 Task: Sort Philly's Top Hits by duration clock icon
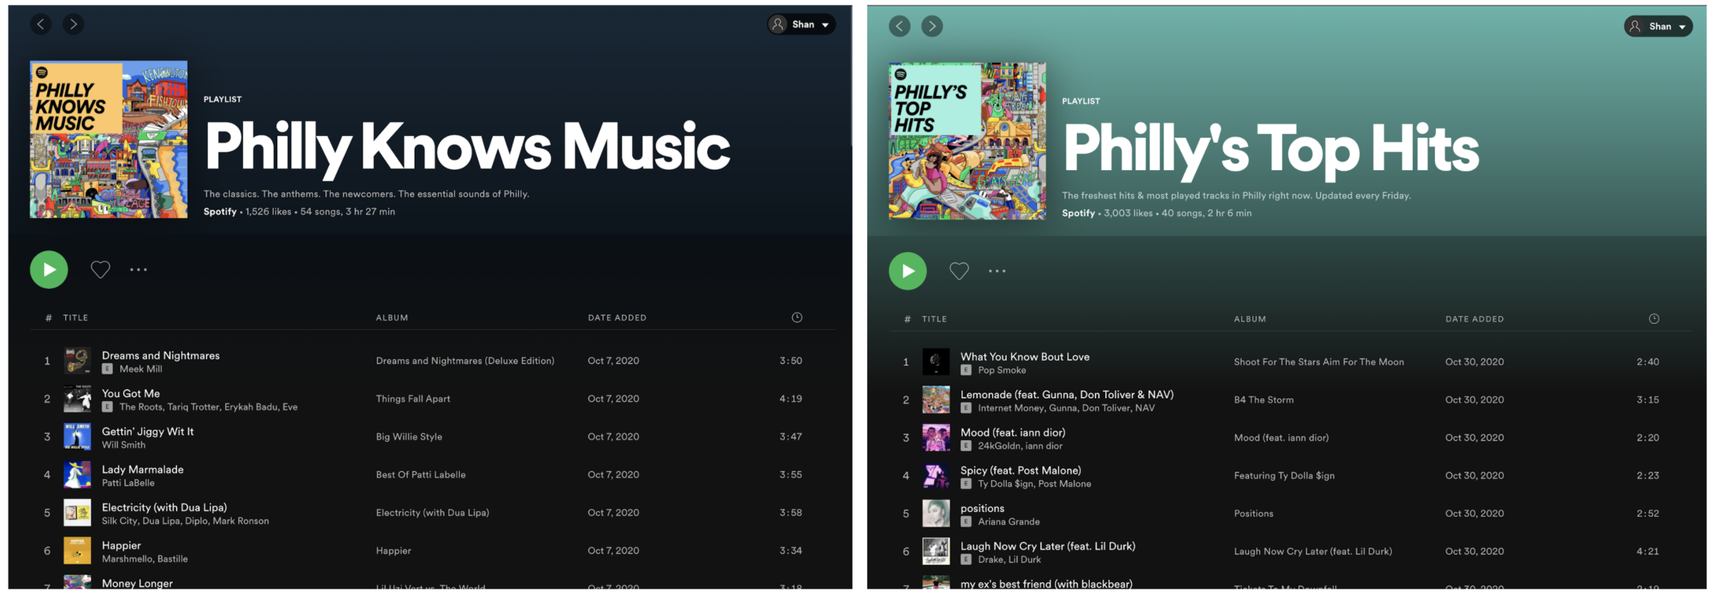click(1654, 319)
